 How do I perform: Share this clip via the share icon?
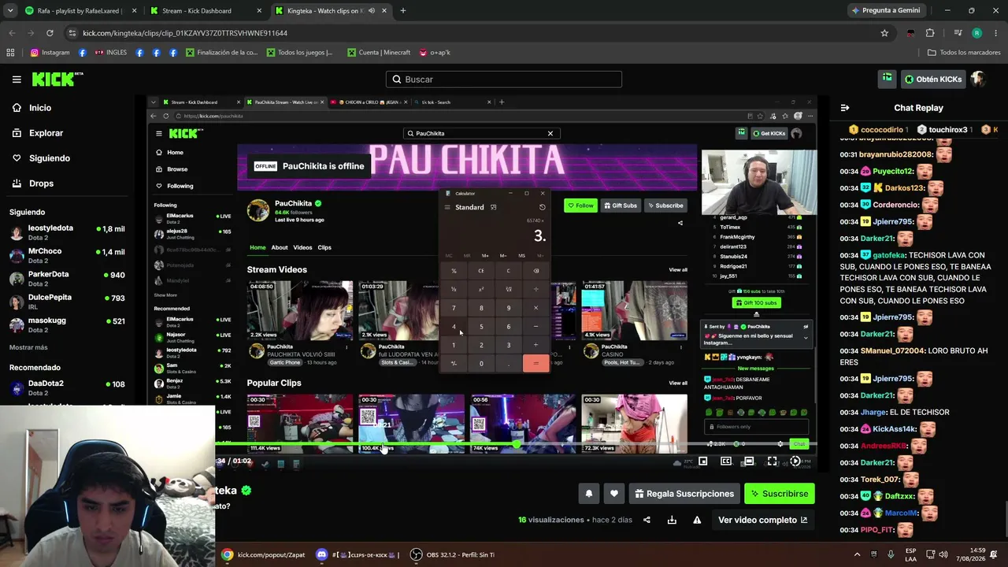point(647,520)
